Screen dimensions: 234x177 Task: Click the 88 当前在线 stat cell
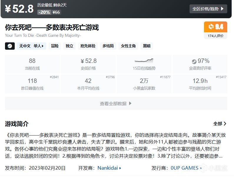(x=32, y=64)
